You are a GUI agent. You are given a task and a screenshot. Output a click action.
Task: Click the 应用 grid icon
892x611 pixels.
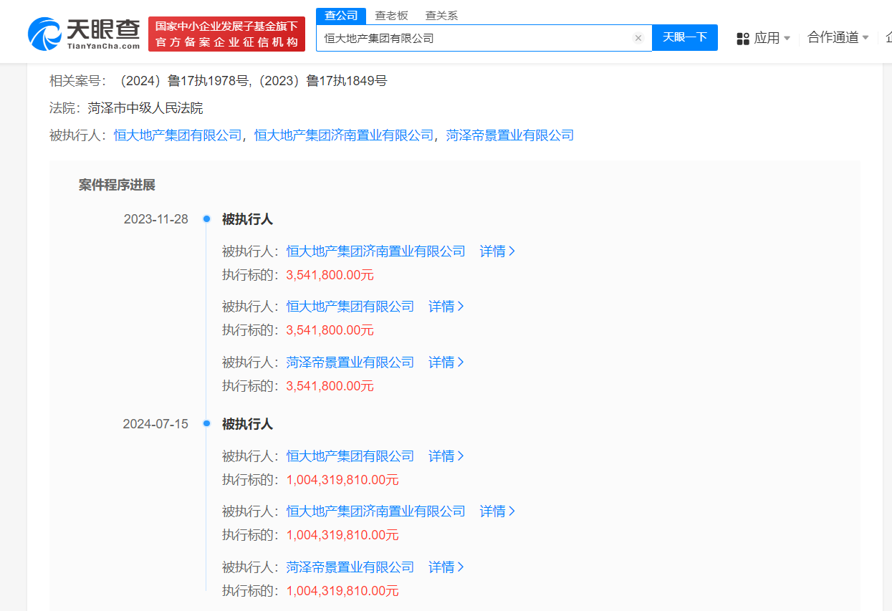pos(743,38)
